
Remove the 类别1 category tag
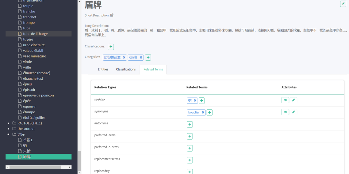[x=141, y=58]
